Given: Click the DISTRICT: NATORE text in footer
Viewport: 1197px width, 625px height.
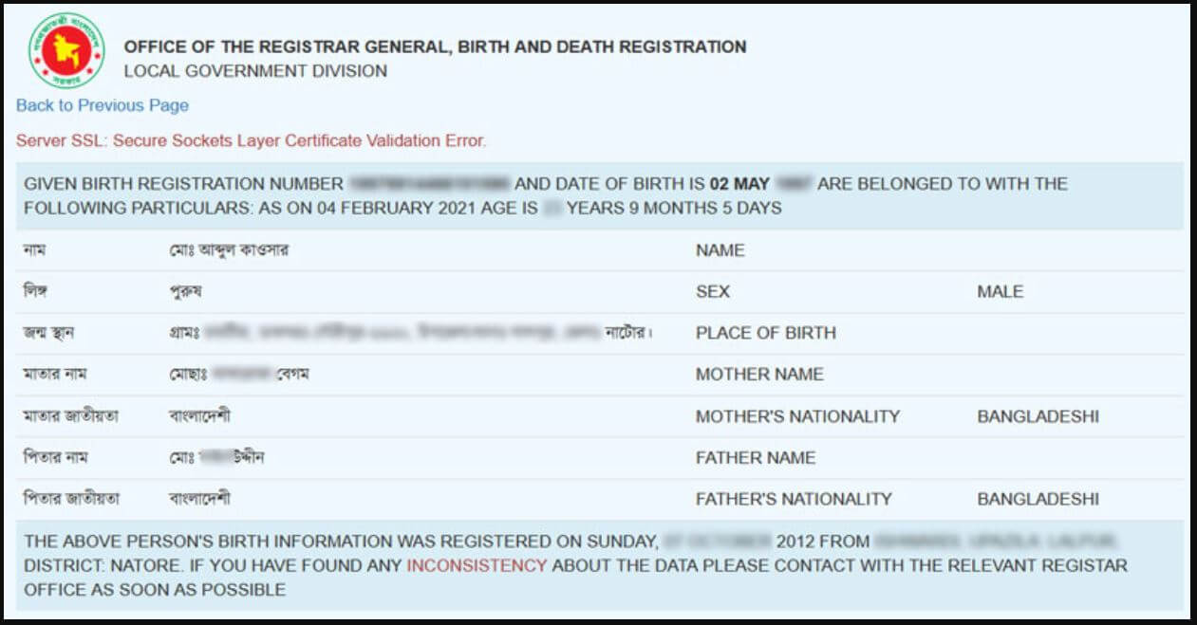Looking at the screenshot, I should (x=84, y=566).
